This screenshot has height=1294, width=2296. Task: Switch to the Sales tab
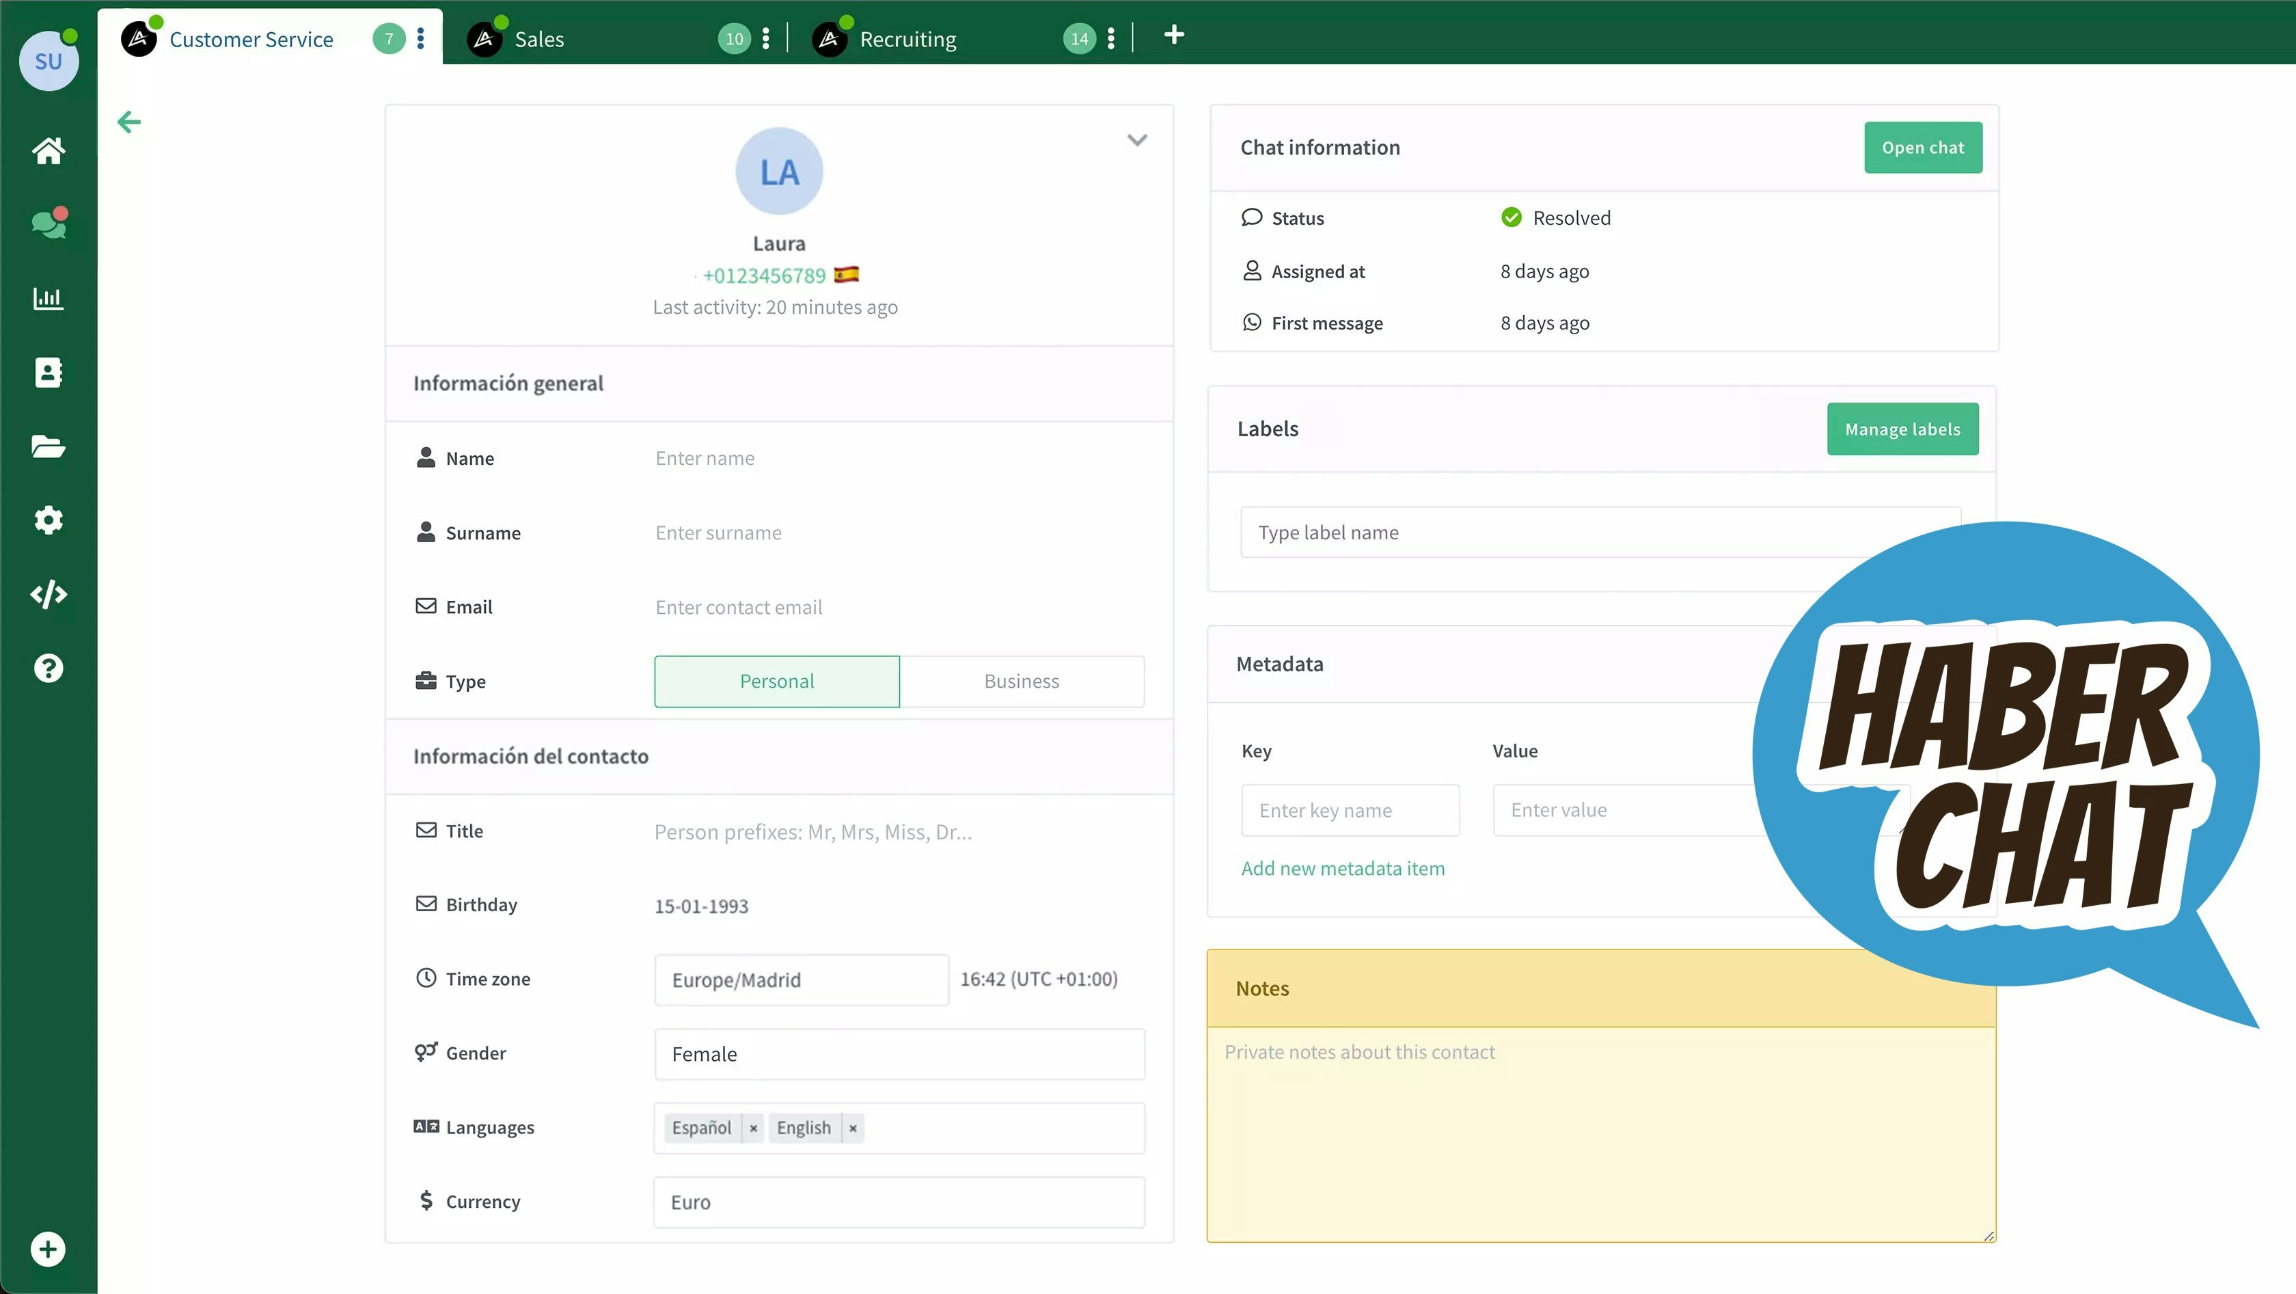[539, 39]
